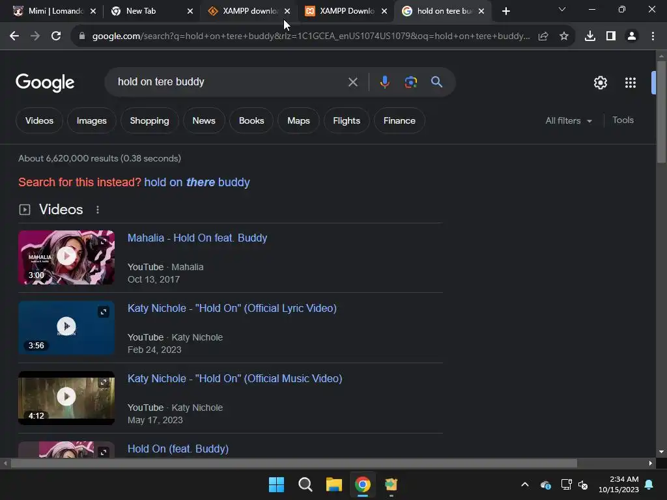Screen dimensions: 667x500
Task: Play the 3:56 lyric video thumbnail
Action: point(66,328)
